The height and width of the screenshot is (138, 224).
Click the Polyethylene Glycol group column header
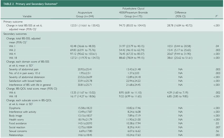pos(133,12)
